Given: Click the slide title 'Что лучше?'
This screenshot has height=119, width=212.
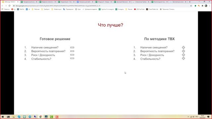Looking at the screenshot, I should 110,25.
